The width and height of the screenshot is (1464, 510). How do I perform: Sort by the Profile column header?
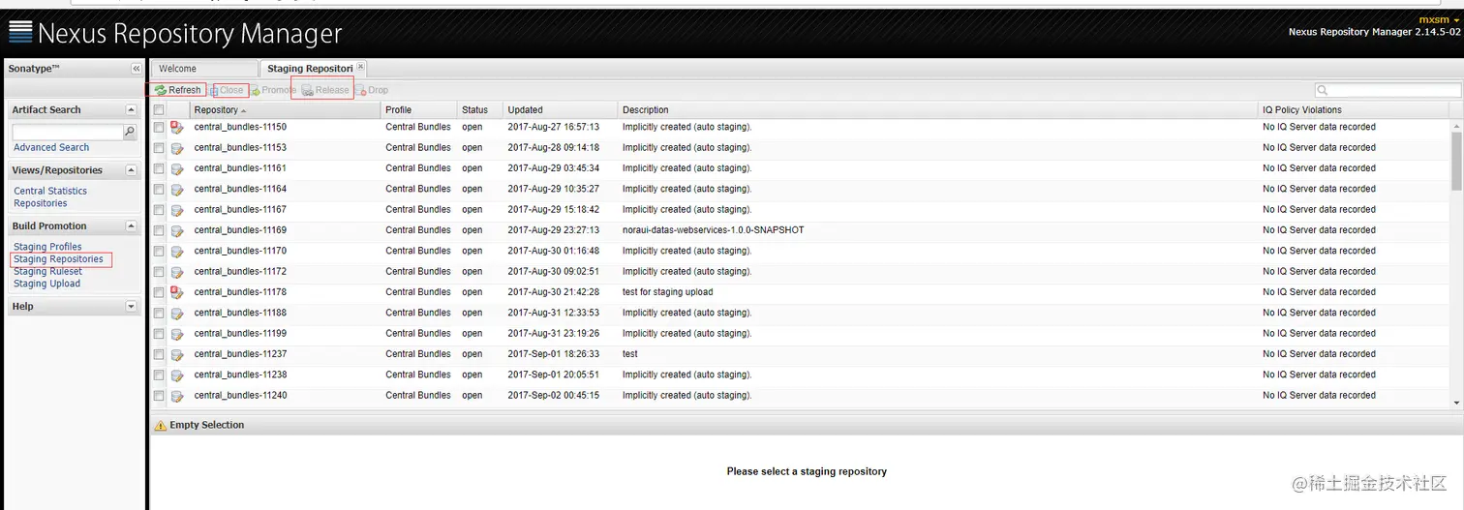(x=417, y=110)
